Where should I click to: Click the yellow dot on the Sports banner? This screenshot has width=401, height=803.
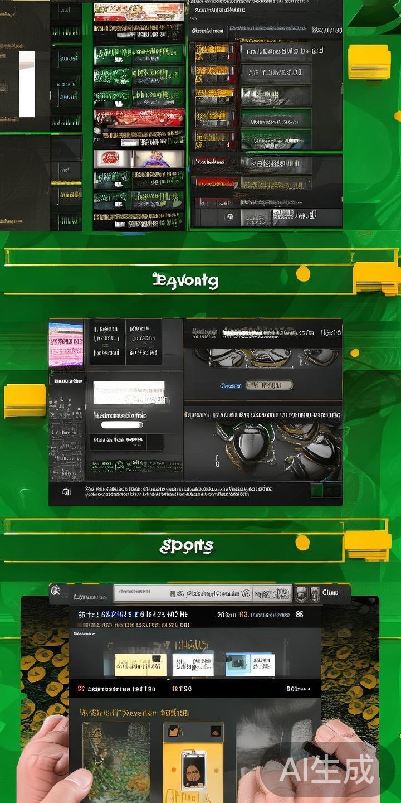click(302, 542)
